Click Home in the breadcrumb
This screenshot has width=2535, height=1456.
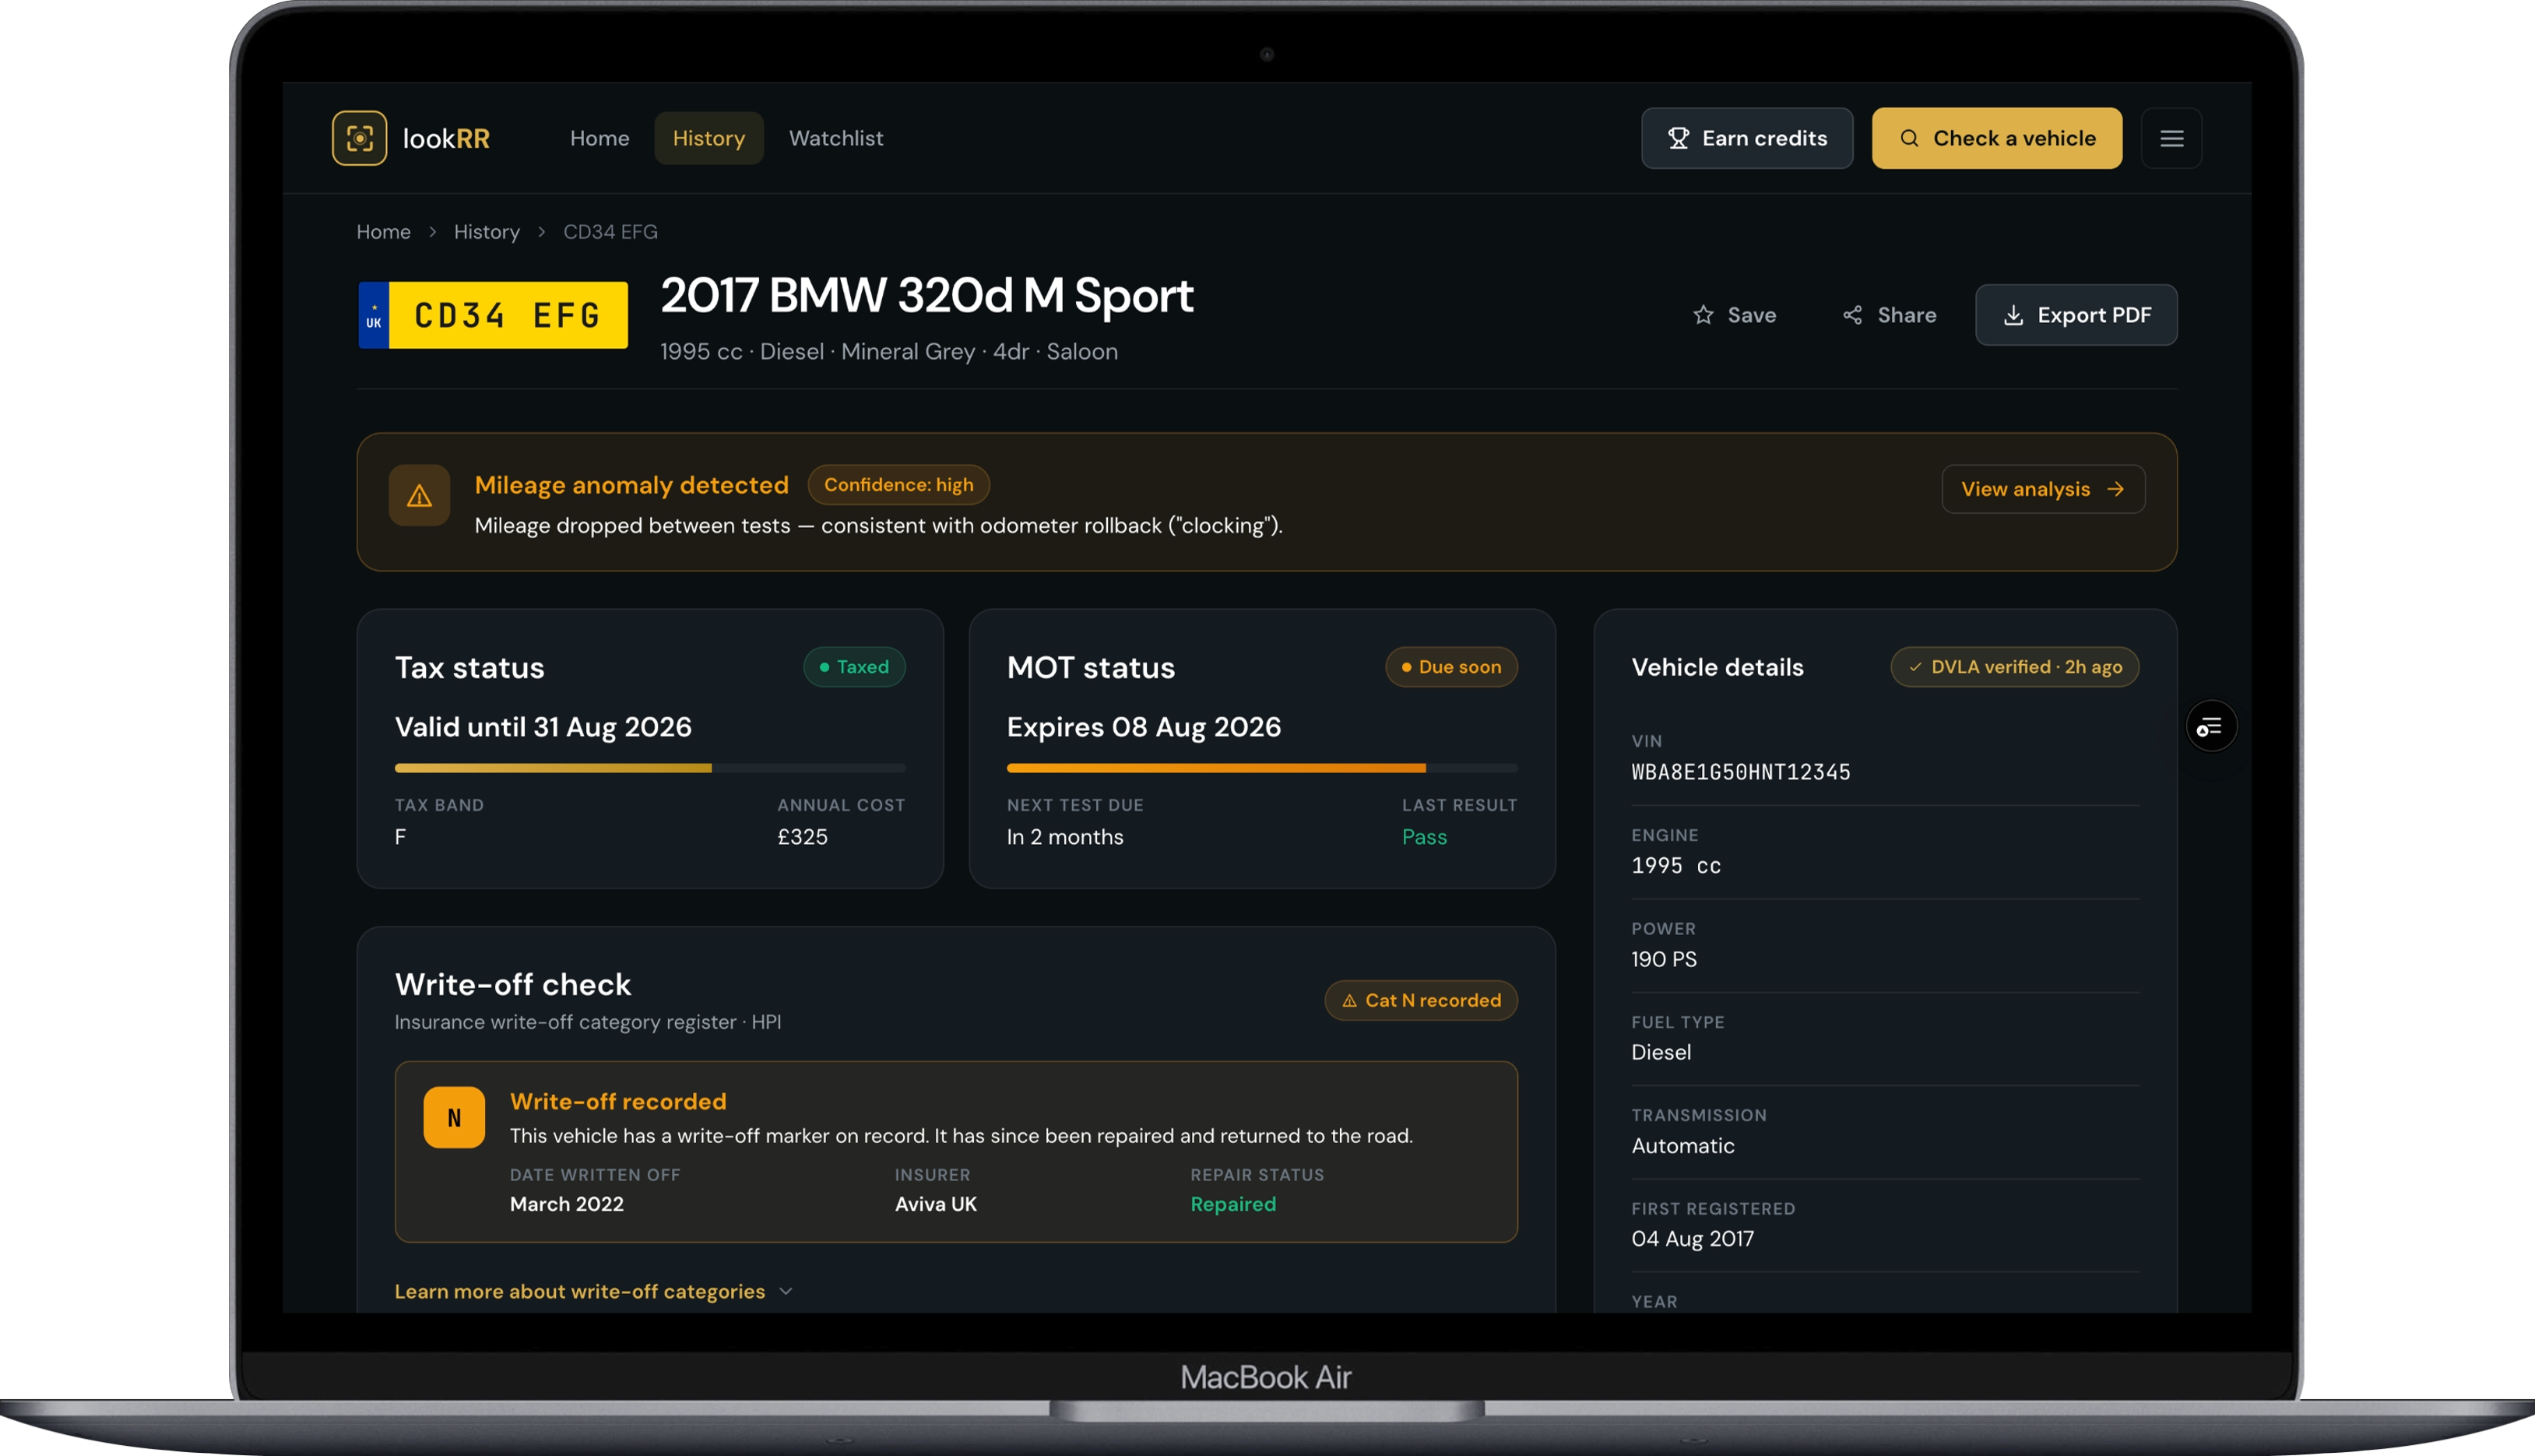[383, 232]
